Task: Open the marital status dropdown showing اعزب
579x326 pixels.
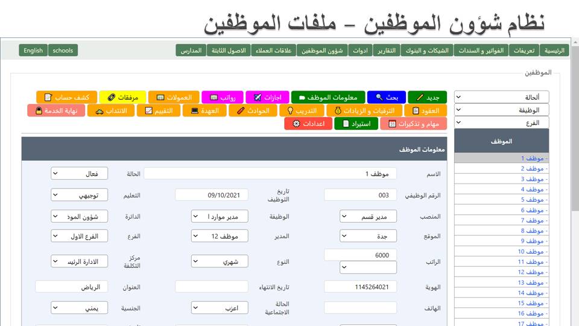Action: pos(220,308)
